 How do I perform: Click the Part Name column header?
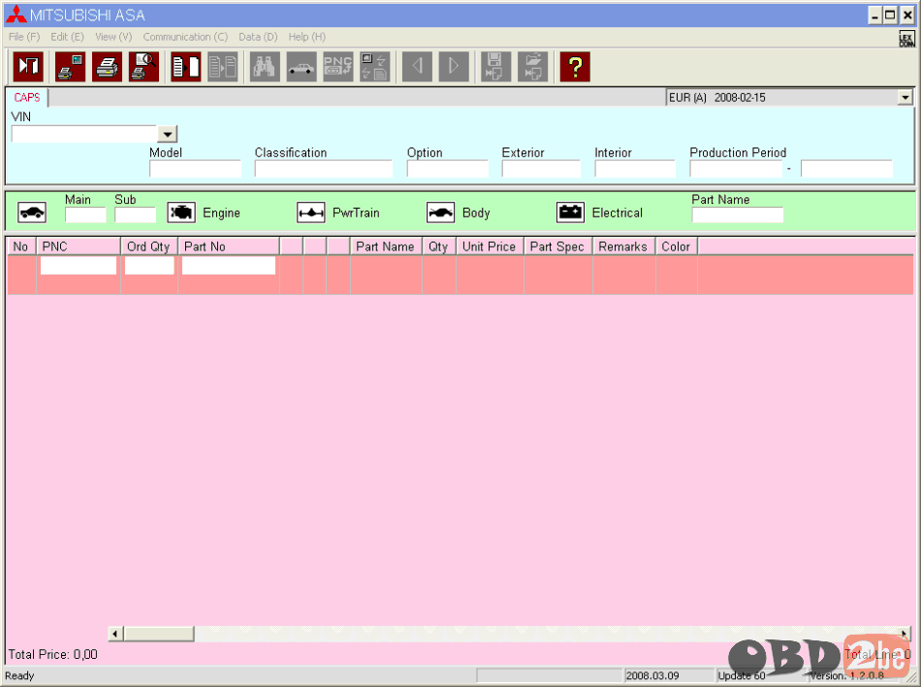(386, 246)
